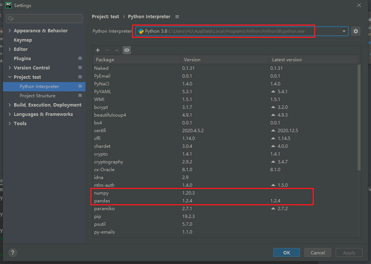This screenshot has width=371, height=264.
Task: Collapse the Project: test section
Action: pyautogui.click(x=10, y=77)
